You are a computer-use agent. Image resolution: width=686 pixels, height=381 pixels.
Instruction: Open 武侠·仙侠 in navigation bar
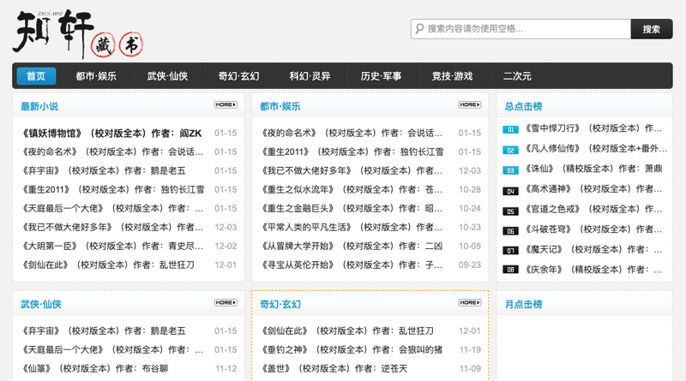click(167, 76)
